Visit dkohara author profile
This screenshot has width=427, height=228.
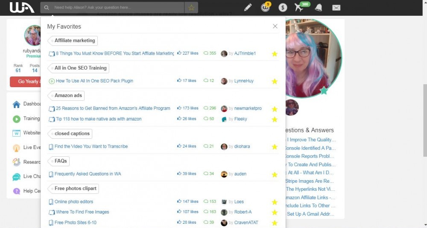[242, 146]
